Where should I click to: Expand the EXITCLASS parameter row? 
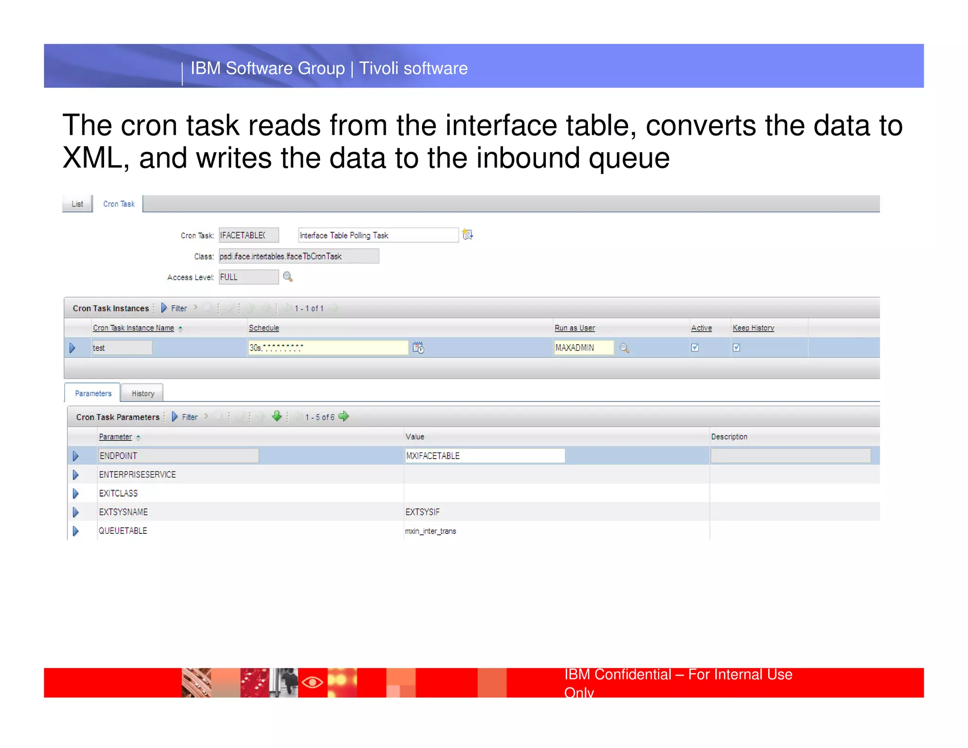coord(76,494)
